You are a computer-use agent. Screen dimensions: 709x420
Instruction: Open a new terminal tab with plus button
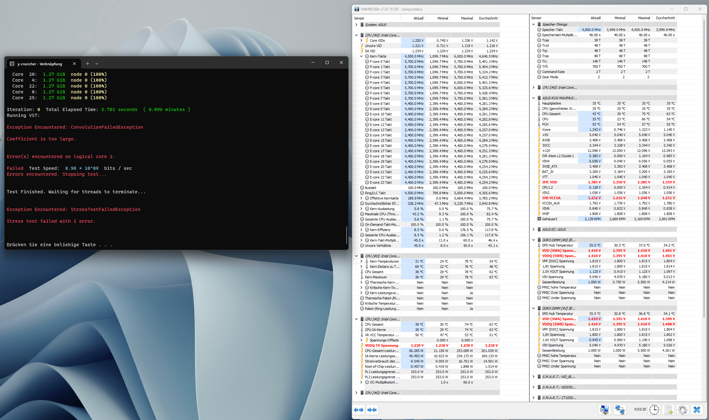[x=88, y=64]
